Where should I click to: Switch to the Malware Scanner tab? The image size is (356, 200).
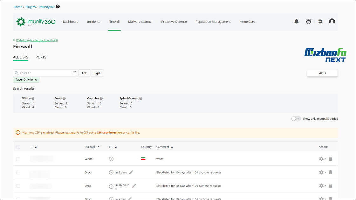tap(140, 22)
